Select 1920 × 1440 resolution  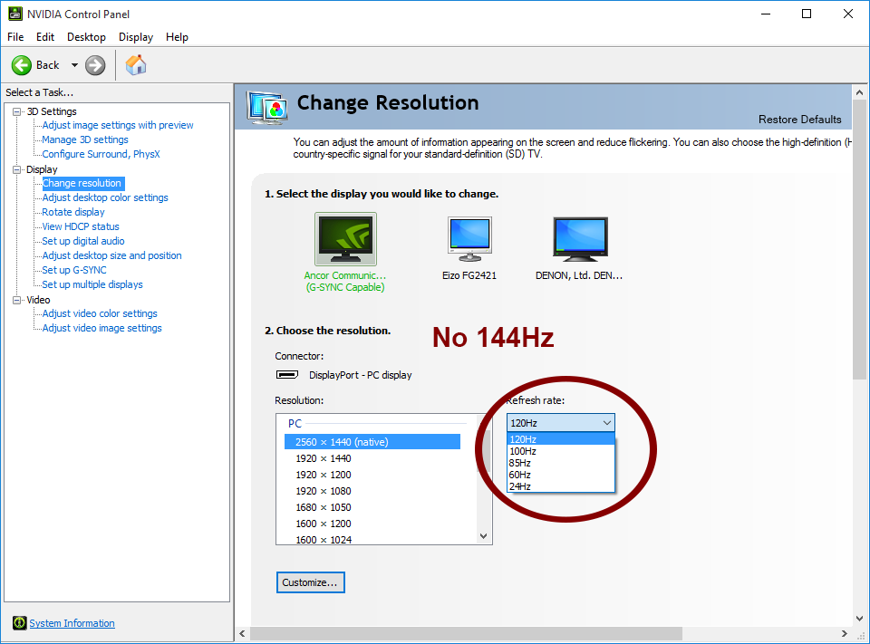tap(324, 458)
